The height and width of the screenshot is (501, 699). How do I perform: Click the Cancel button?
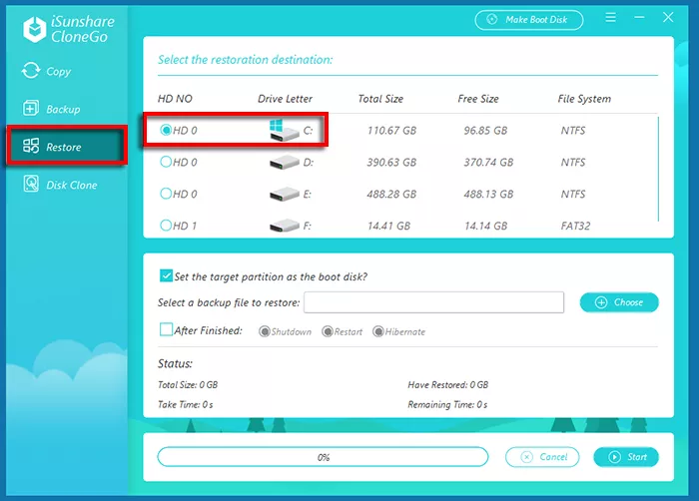(542, 457)
